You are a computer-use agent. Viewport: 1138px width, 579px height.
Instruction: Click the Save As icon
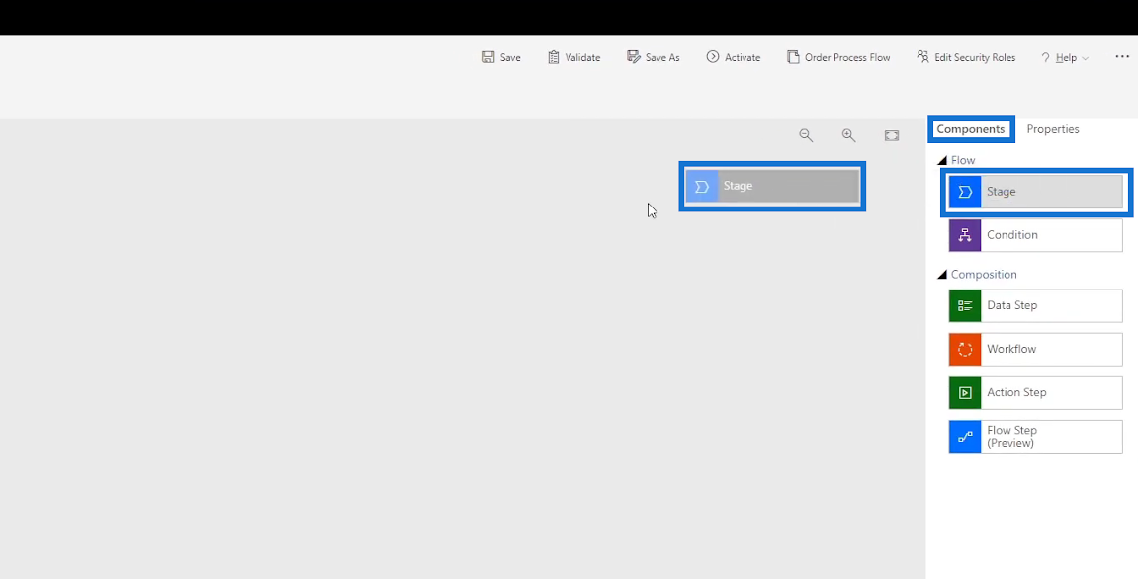634,57
